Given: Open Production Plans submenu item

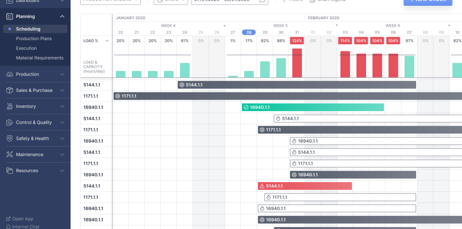Looking at the screenshot, I should pos(34,39).
